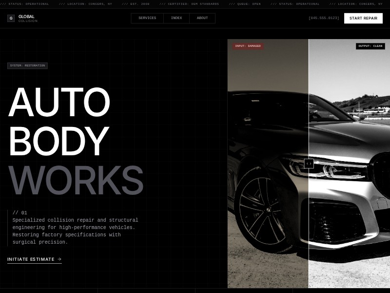This screenshot has width=390, height=293.
Task: Click the INITIATE ESTIMATE link
Action: tap(31, 259)
